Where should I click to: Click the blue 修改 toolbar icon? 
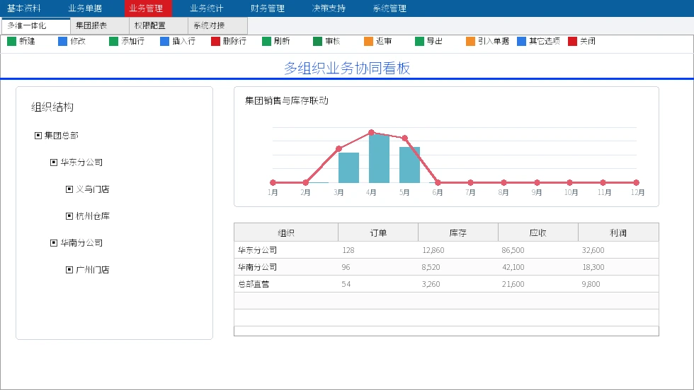(63, 42)
